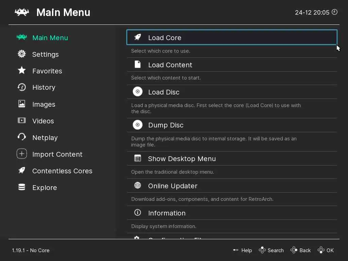Click the Online Updater globe icon
Viewport: 348px width, 261px height.
coord(138,185)
